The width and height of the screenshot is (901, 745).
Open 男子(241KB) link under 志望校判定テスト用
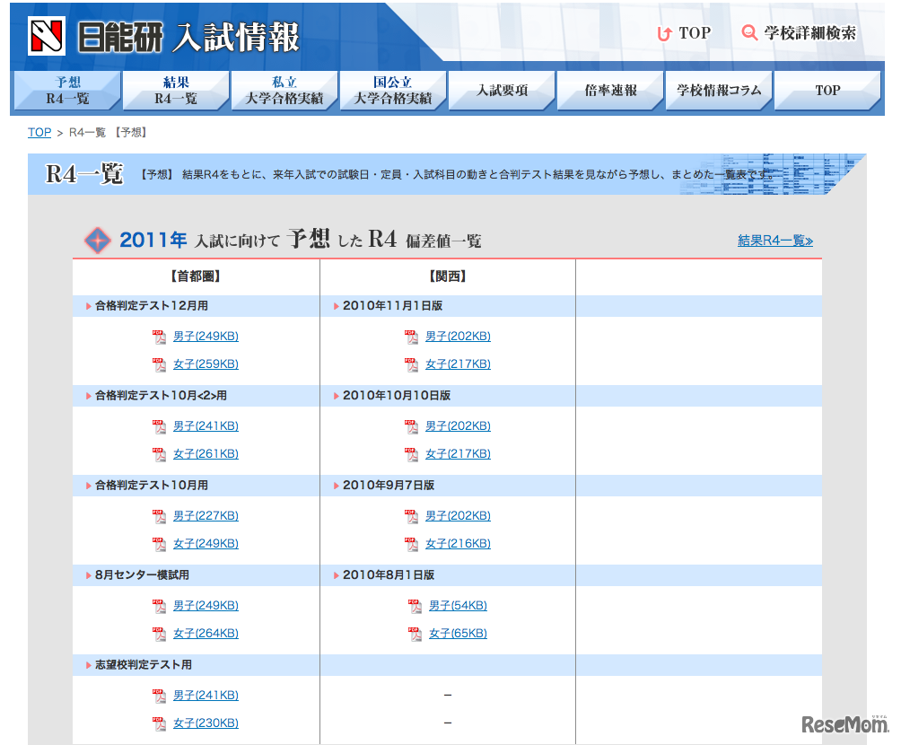[x=206, y=695]
